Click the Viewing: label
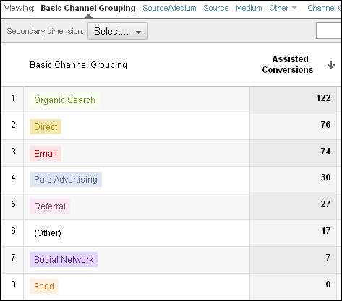342x301 pixels. pyautogui.click(x=20, y=8)
